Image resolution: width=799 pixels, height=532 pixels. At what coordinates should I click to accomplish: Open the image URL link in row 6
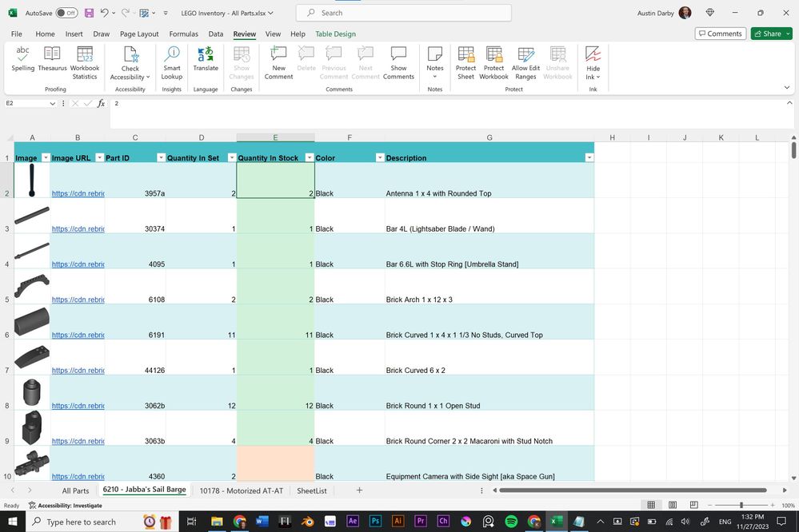click(78, 335)
